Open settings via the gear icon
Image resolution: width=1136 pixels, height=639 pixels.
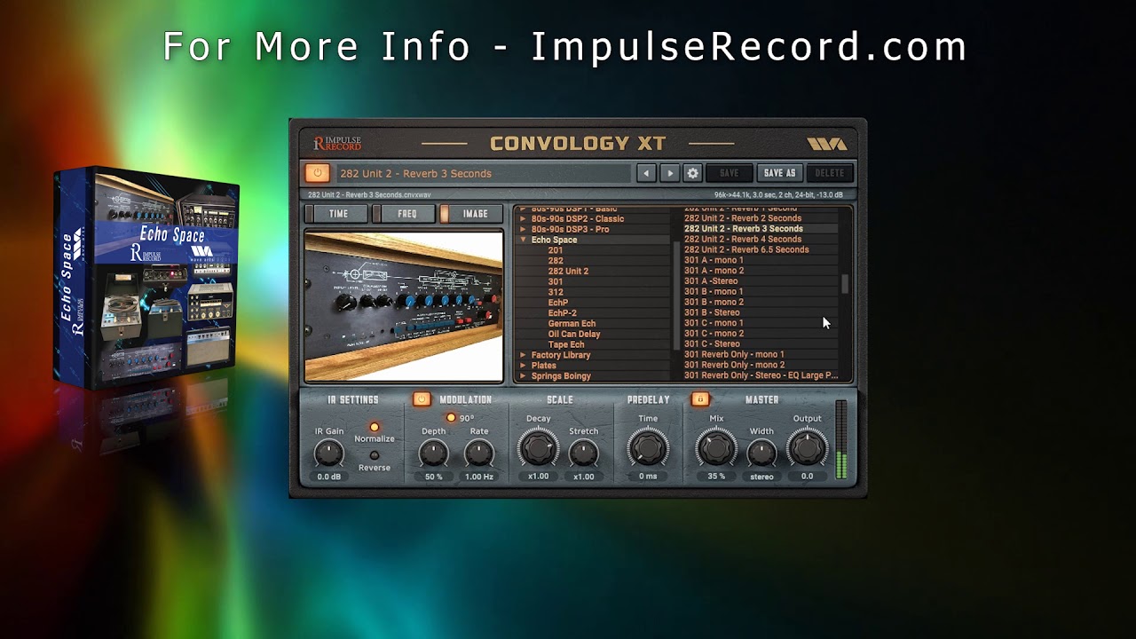(693, 173)
